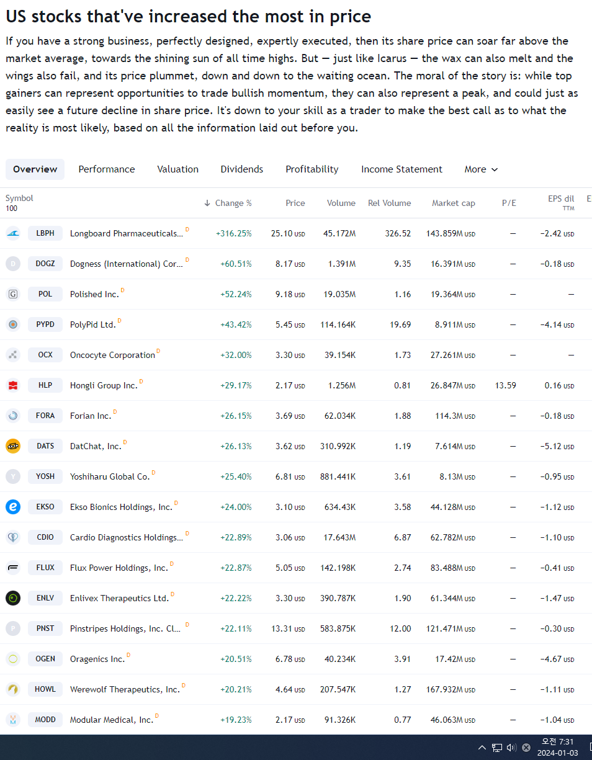This screenshot has width=592, height=760.
Task: Open the Valuation tab
Action: tap(178, 169)
